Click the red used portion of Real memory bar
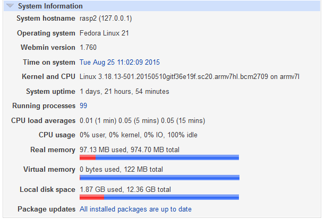 pos(87,157)
